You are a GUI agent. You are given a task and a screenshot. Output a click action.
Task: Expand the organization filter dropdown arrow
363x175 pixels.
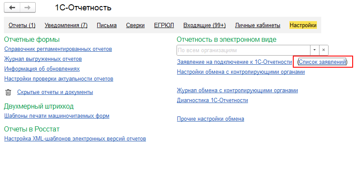315,50
